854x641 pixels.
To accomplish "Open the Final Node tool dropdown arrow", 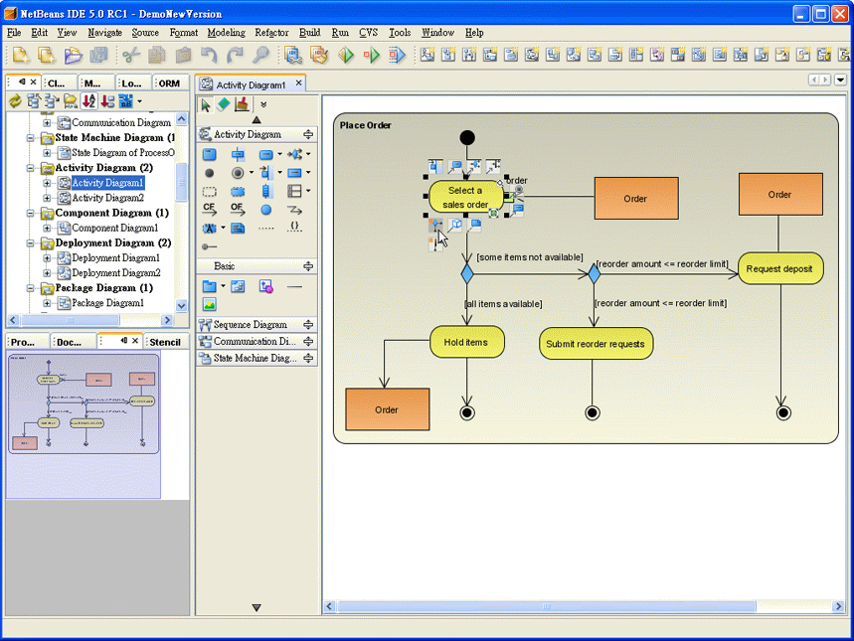I will (x=252, y=173).
